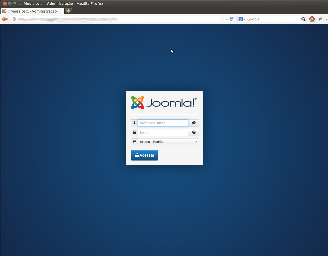Viewport: 328px width, 256px height.
Task: Click the language speech bubble icon
Action: 134,142
